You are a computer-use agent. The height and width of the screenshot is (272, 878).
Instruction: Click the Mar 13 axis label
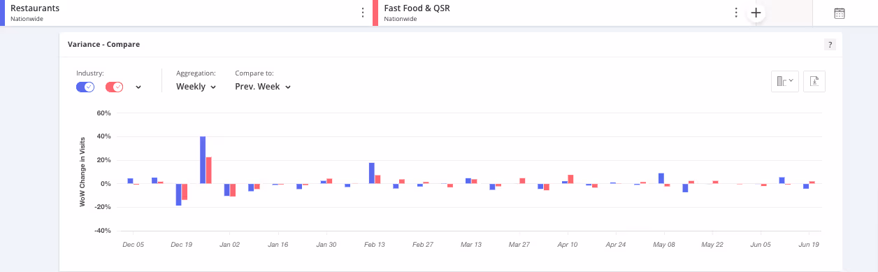(x=471, y=245)
